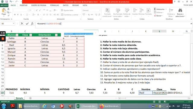The height and width of the screenshot is (109, 193).
Task: Open the Alumno column filter dropdown
Action: click(x=17, y=35)
